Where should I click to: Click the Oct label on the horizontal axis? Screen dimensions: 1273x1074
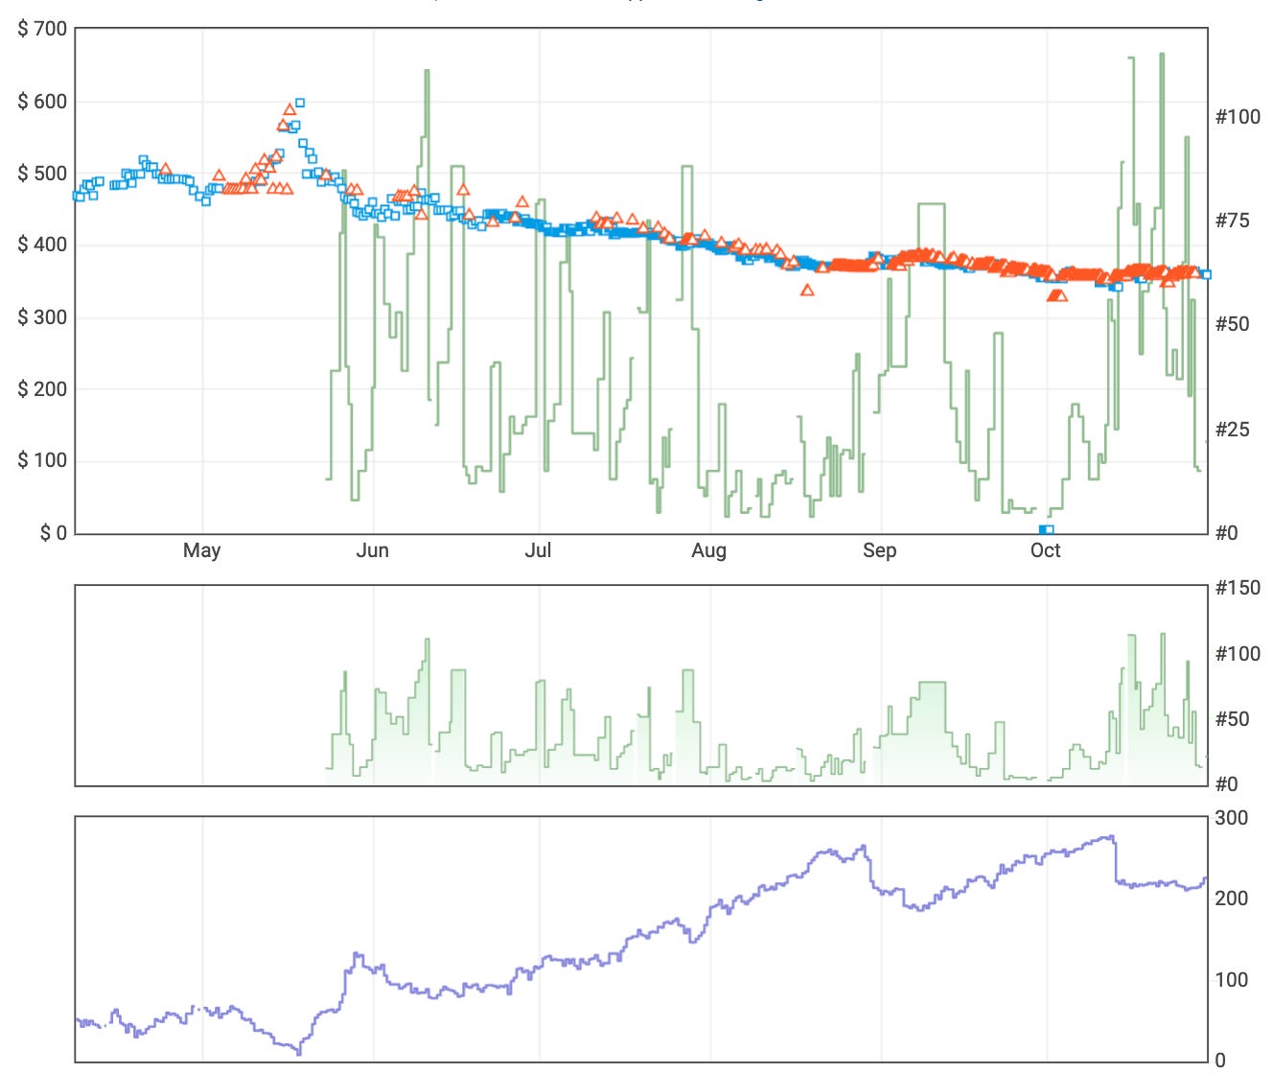tap(1047, 551)
